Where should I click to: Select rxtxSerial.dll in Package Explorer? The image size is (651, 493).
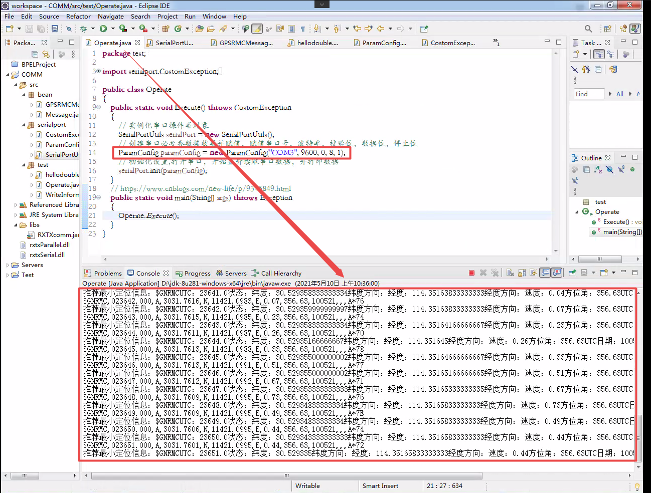click(x=42, y=255)
